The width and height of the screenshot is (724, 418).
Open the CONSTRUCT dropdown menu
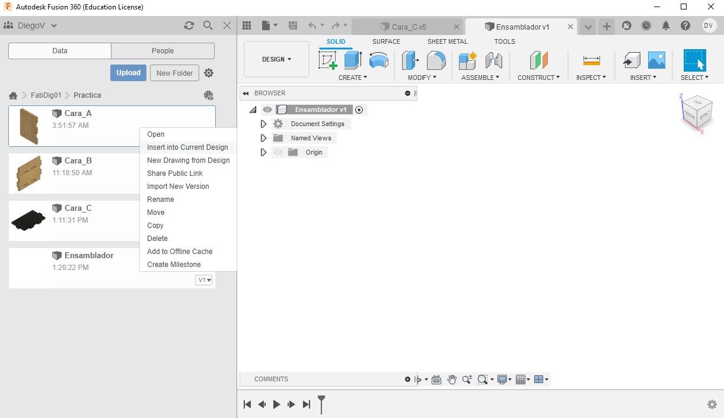point(538,78)
